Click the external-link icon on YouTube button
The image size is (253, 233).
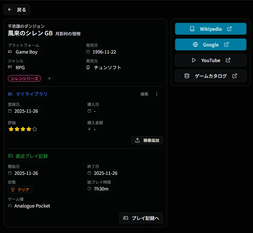228,60
